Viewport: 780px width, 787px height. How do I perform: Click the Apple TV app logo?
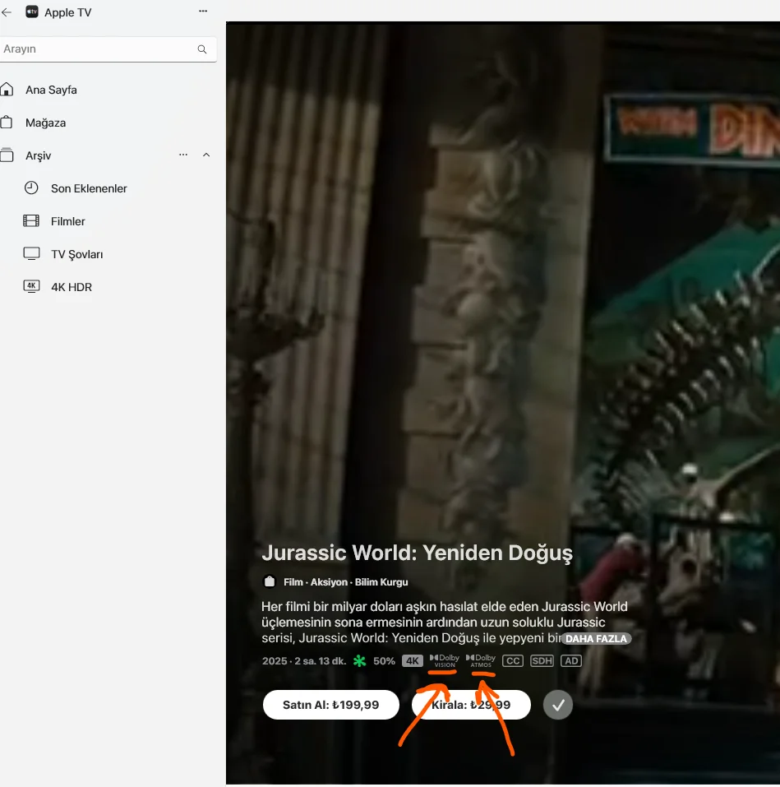pos(32,12)
